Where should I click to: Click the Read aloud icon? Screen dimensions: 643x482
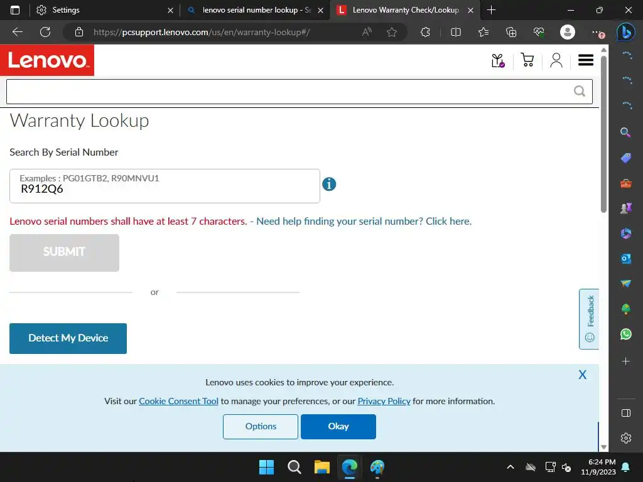367,32
